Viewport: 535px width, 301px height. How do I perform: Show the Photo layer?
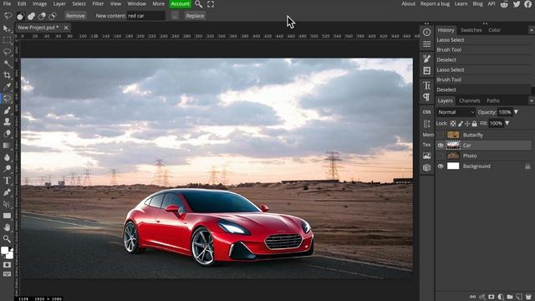(441, 156)
